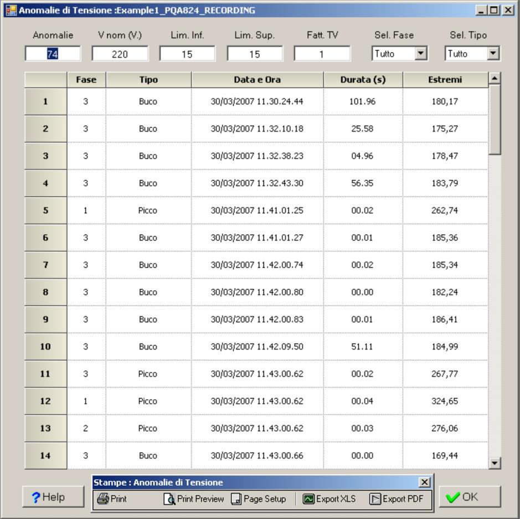Expand the Sel. Tipo dropdown
Viewport: 520px width, 519px height.
[x=493, y=54]
